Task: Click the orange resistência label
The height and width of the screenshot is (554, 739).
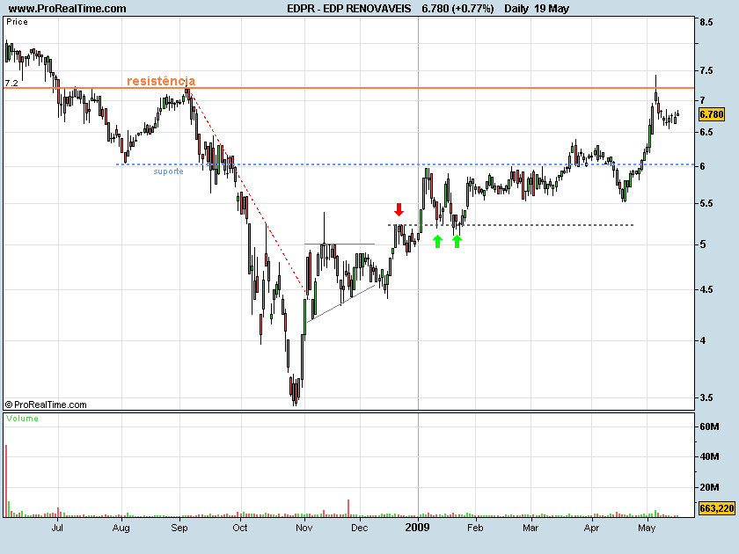Action: (161, 81)
